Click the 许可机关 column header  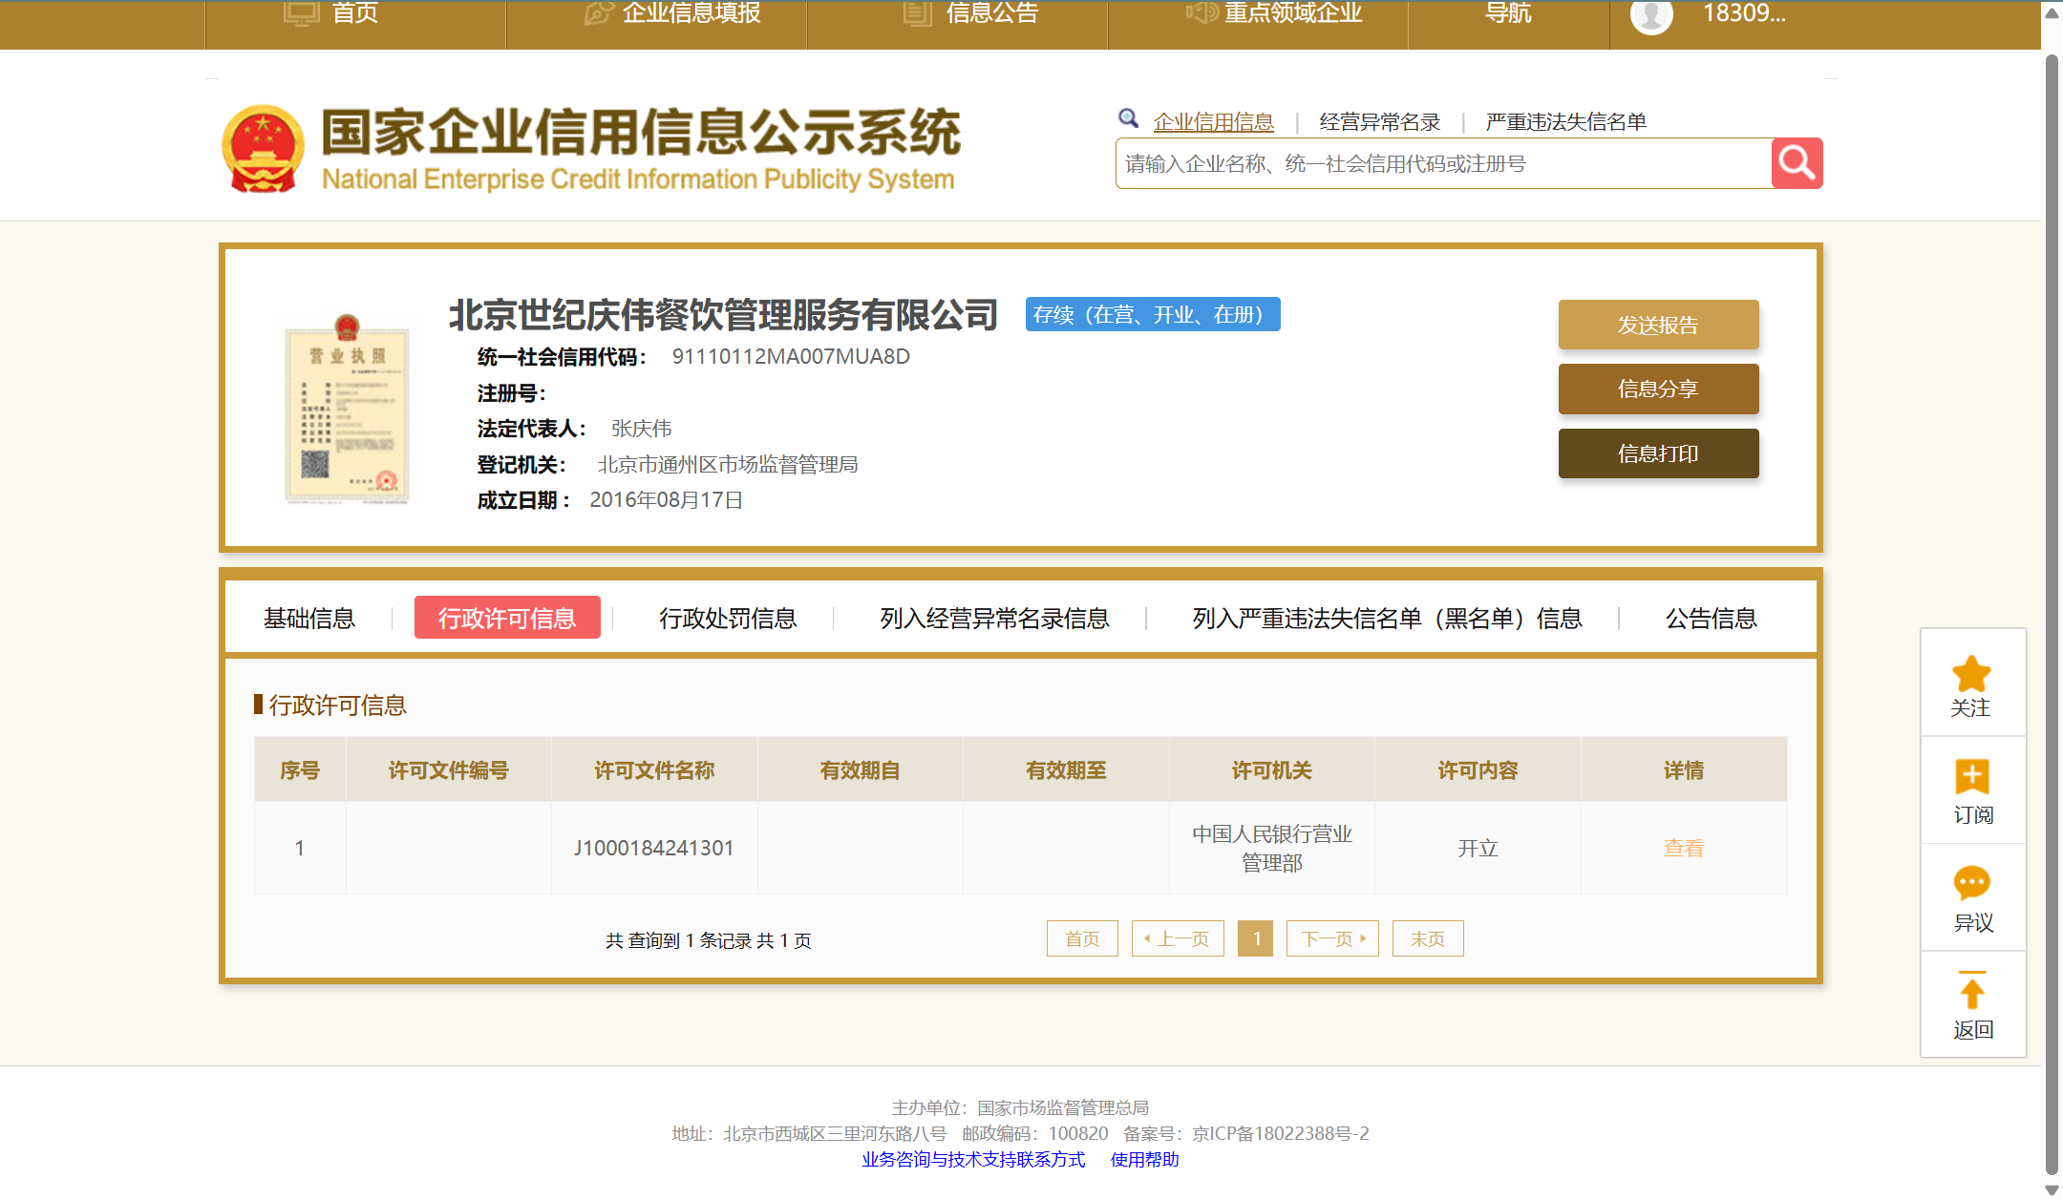click(1272, 769)
